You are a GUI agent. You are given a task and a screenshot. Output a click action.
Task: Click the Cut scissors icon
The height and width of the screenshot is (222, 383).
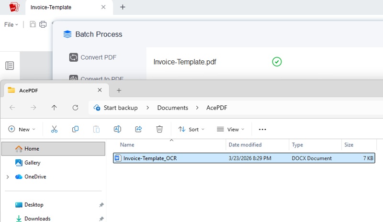coord(54,129)
